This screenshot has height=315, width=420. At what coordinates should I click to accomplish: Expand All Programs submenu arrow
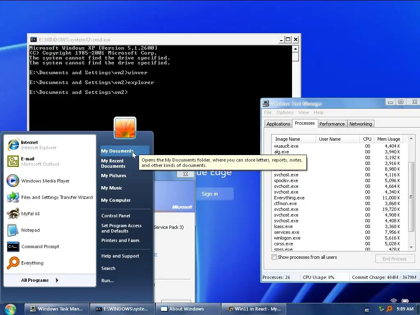click(57, 280)
